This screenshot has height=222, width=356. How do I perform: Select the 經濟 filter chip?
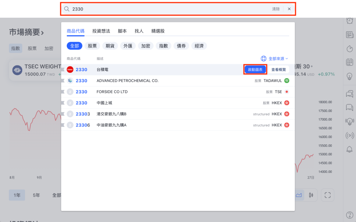click(x=199, y=46)
